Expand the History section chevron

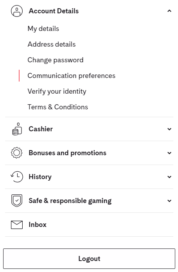point(169,177)
